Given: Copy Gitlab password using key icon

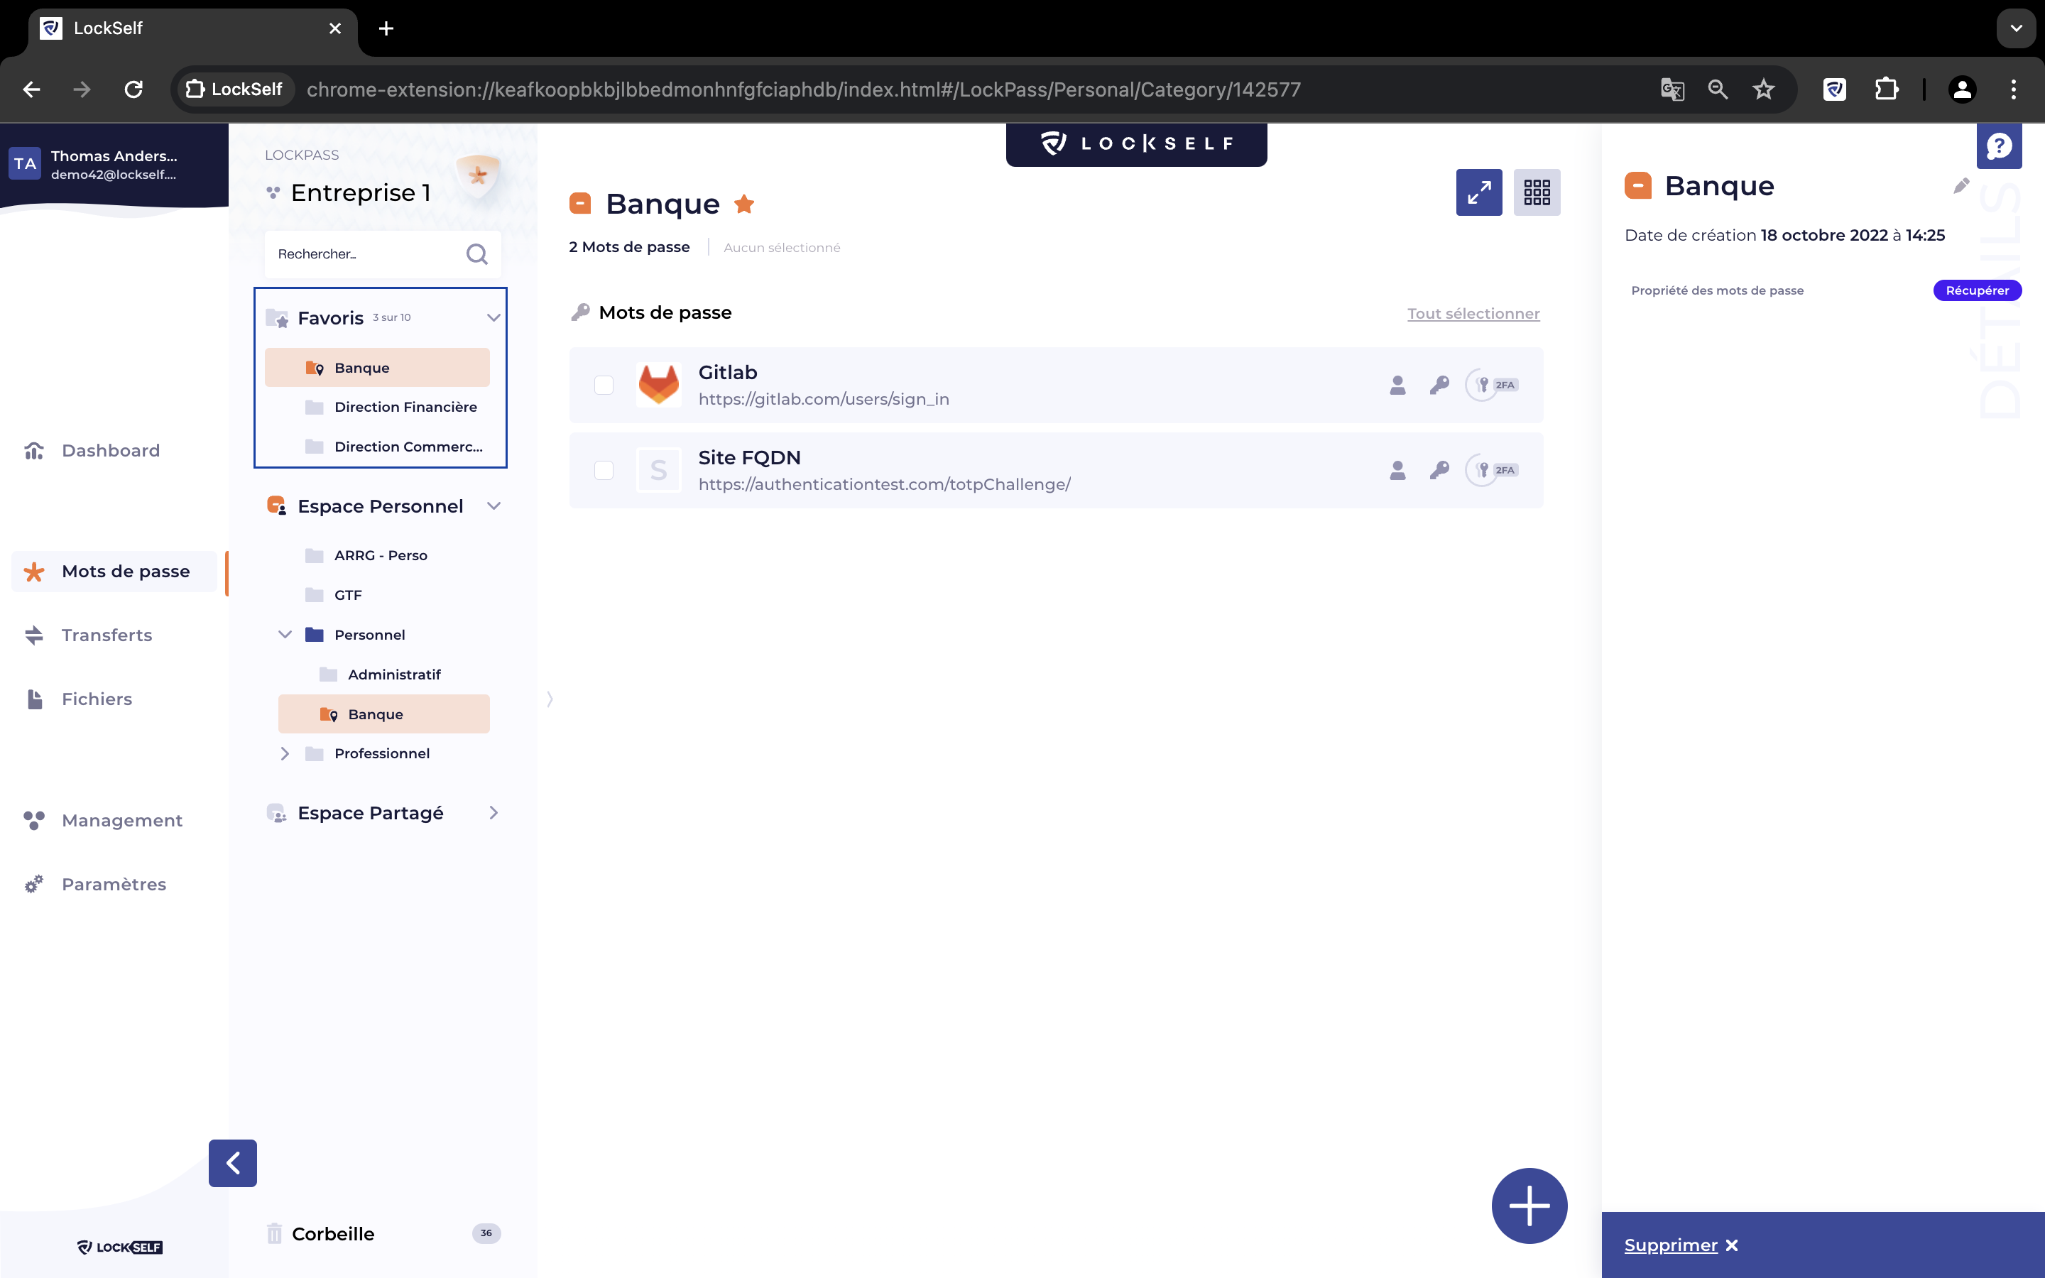Looking at the screenshot, I should click(x=1439, y=386).
